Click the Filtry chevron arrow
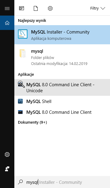110x188 pixels. (103, 8)
